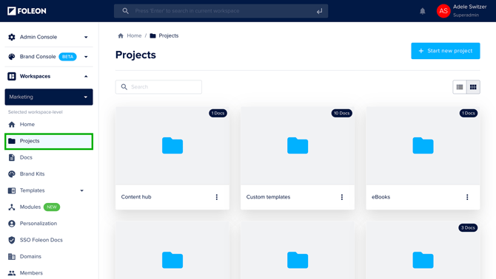The image size is (496, 279).
Task: Open the Content hub folder
Action: (172, 145)
